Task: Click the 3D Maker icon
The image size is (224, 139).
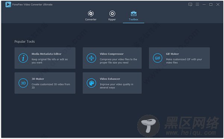Action: 23,83
